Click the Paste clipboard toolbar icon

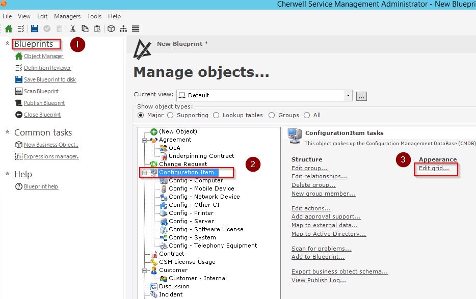point(97,29)
